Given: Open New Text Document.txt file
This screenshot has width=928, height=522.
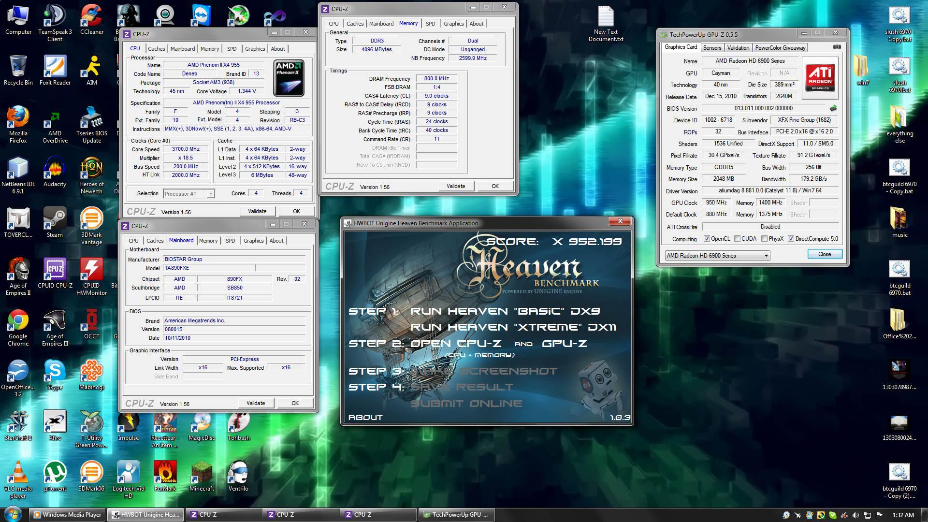Looking at the screenshot, I should (606, 24).
